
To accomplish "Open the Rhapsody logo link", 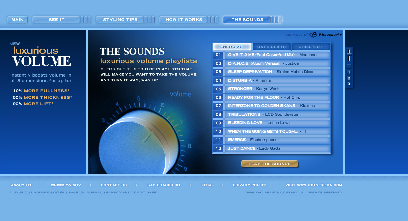I will (x=325, y=34).
